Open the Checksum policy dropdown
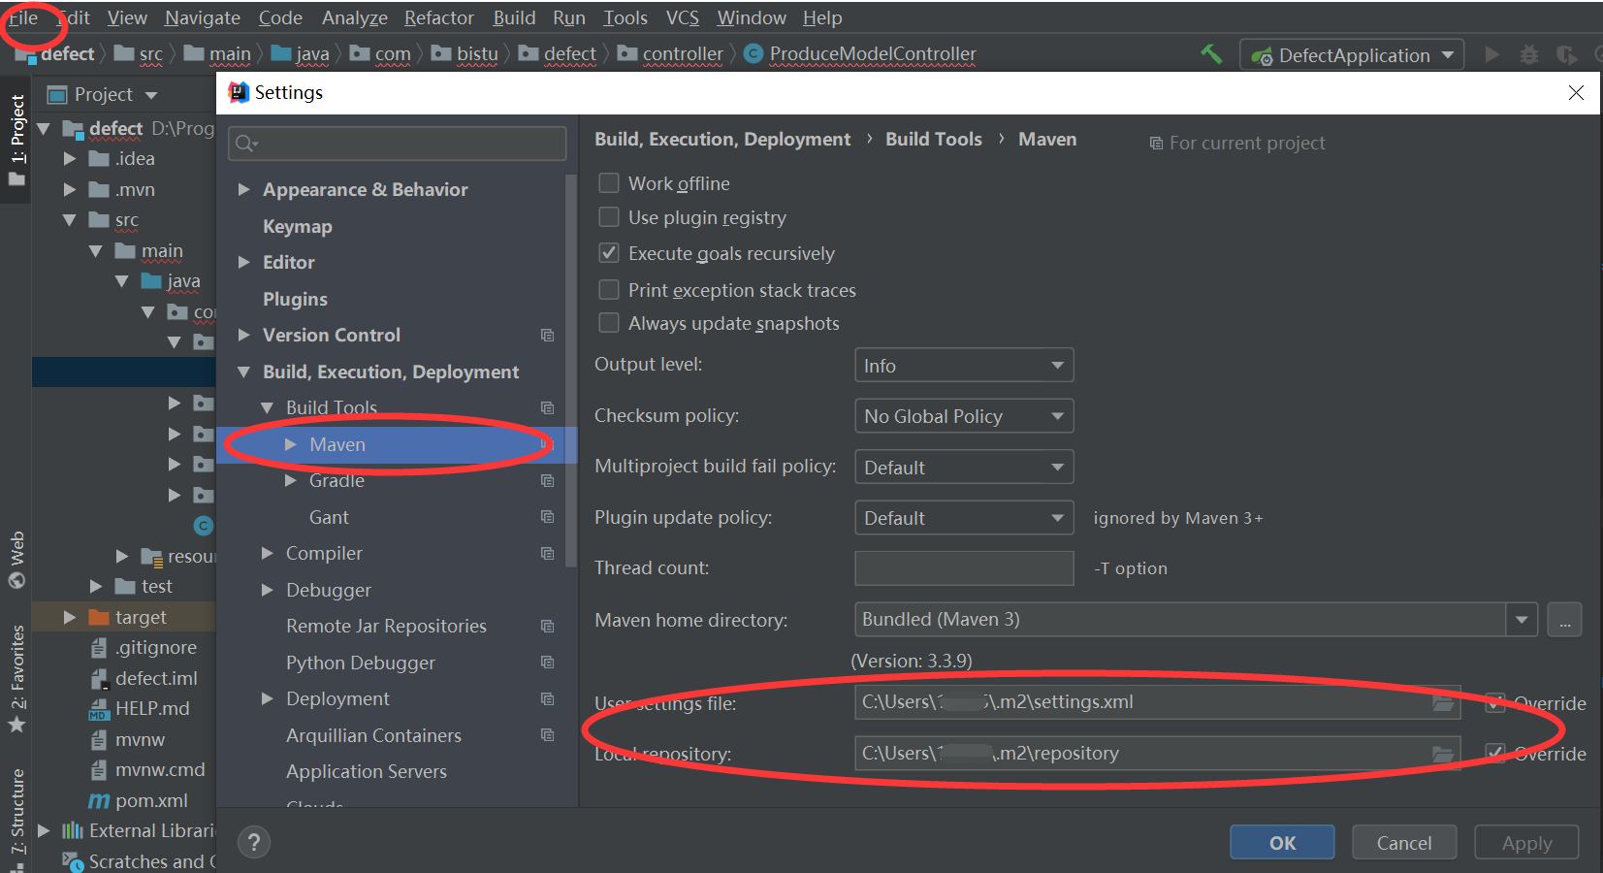This screenshot has height=873, width=1603. click(964, 416)
